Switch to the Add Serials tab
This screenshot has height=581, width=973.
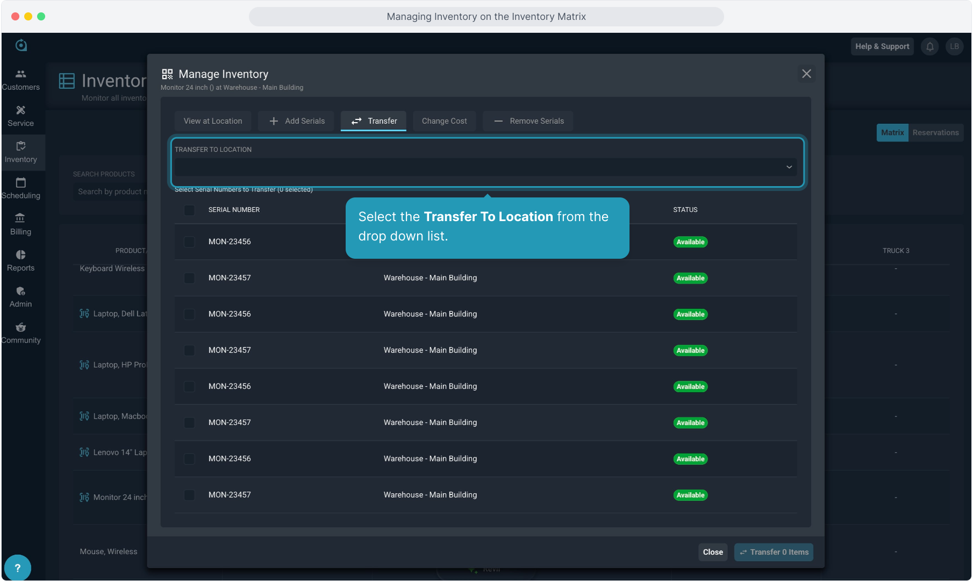pyautogui.click(x=296, y=121)
